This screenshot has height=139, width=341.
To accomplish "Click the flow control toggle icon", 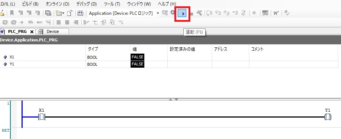I will click(265, 13).
